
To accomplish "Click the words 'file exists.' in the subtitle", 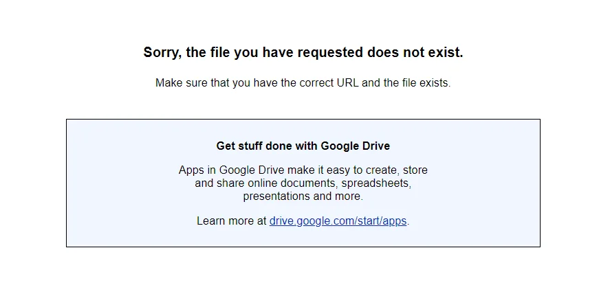I will (x=426, y=83).
